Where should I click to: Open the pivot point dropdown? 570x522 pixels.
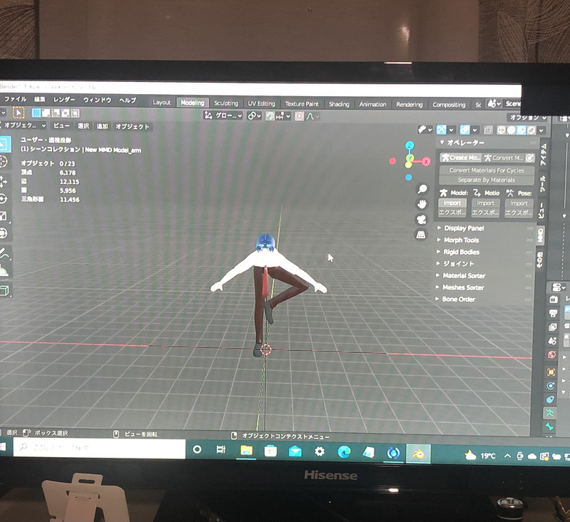[x=254, y=116]
